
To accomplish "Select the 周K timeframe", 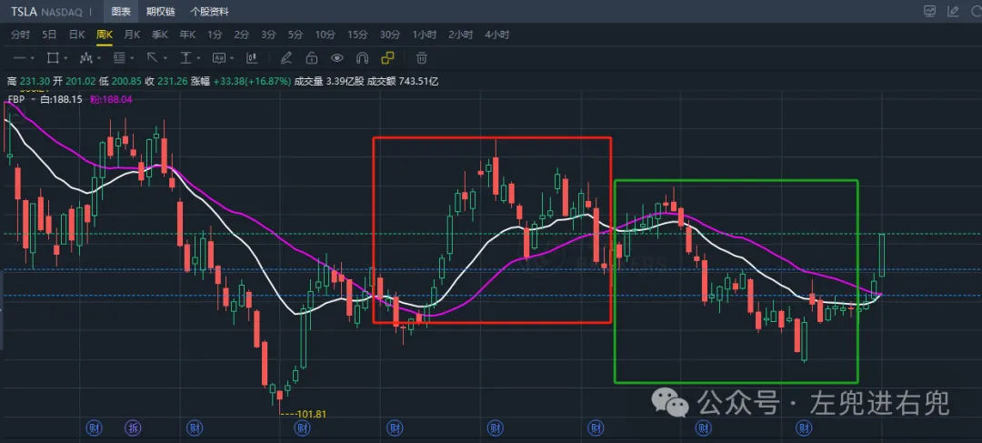I will click(x=104, y=35).
